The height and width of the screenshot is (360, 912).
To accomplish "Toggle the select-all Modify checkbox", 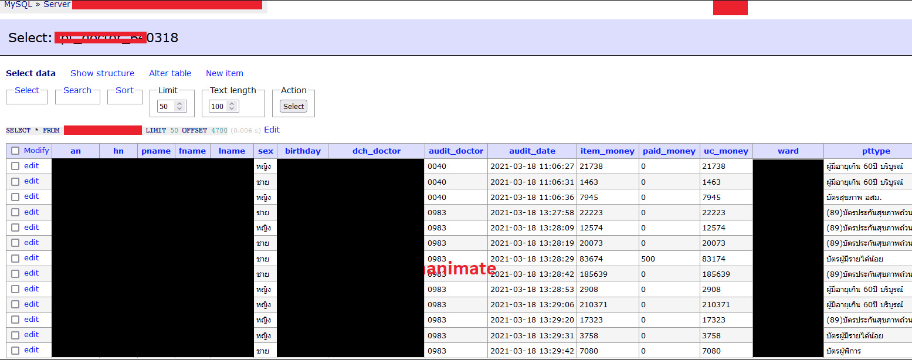I will pyautogui.click(x=15, y=151).
